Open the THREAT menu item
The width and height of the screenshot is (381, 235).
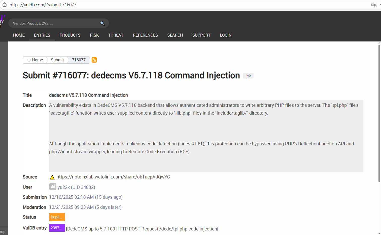pos(116,35)
